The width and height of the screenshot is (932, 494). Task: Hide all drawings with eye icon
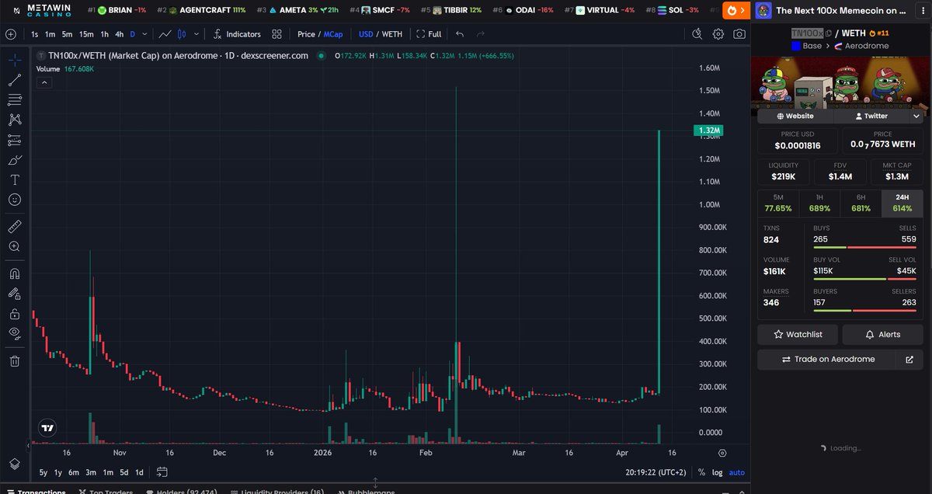[15, 334]
